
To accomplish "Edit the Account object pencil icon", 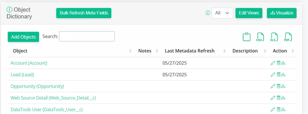I will coord(273,63).
